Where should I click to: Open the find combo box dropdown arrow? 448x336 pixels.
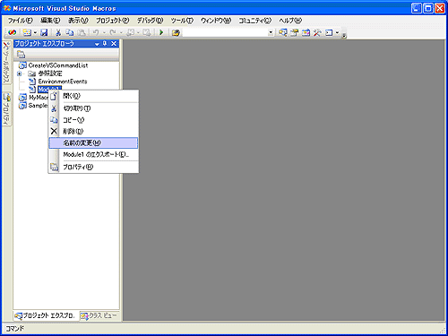coord(271,32)
